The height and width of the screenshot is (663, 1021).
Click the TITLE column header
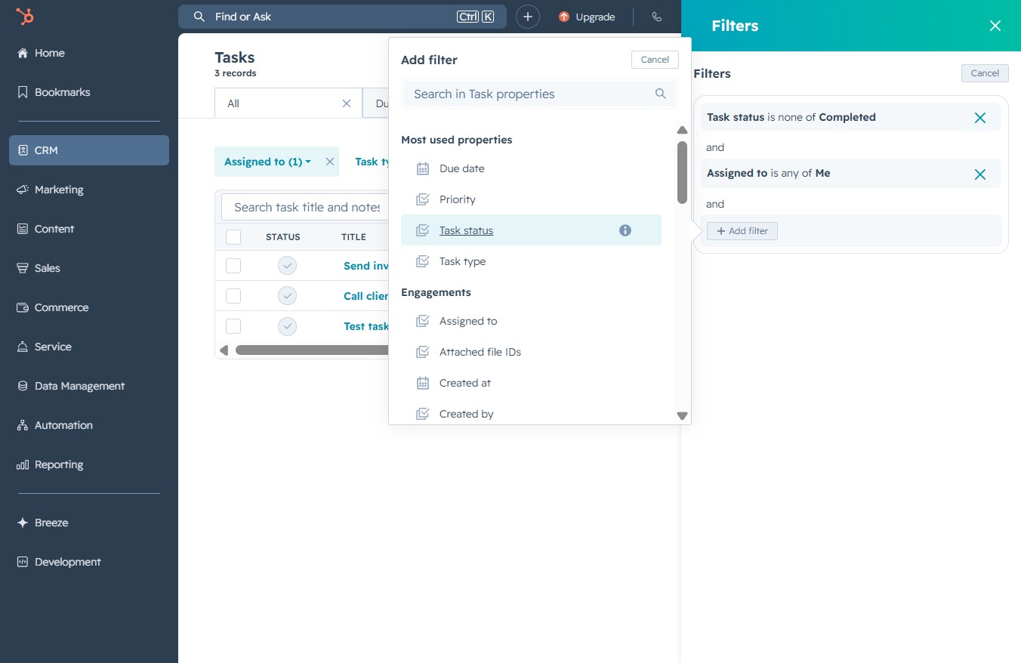353,237
